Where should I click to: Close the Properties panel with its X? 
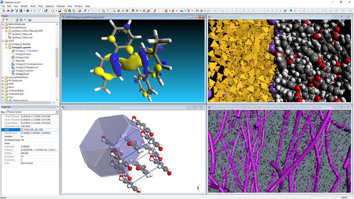coord(58,107)
